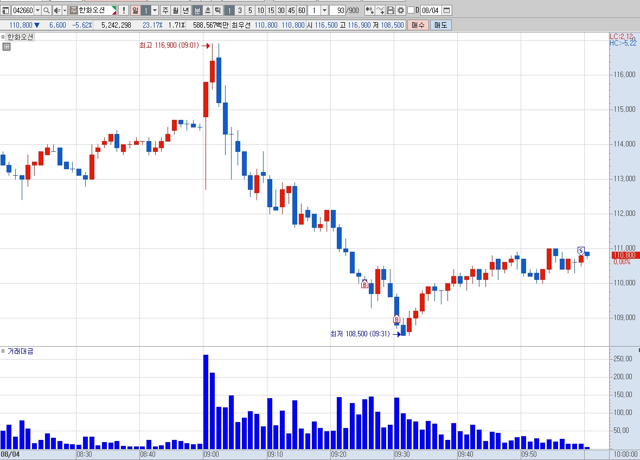The height and width of the screenshot is (460, 640).
Task: Expand the custom interval dropdown arrow
Action: (324, 10)
